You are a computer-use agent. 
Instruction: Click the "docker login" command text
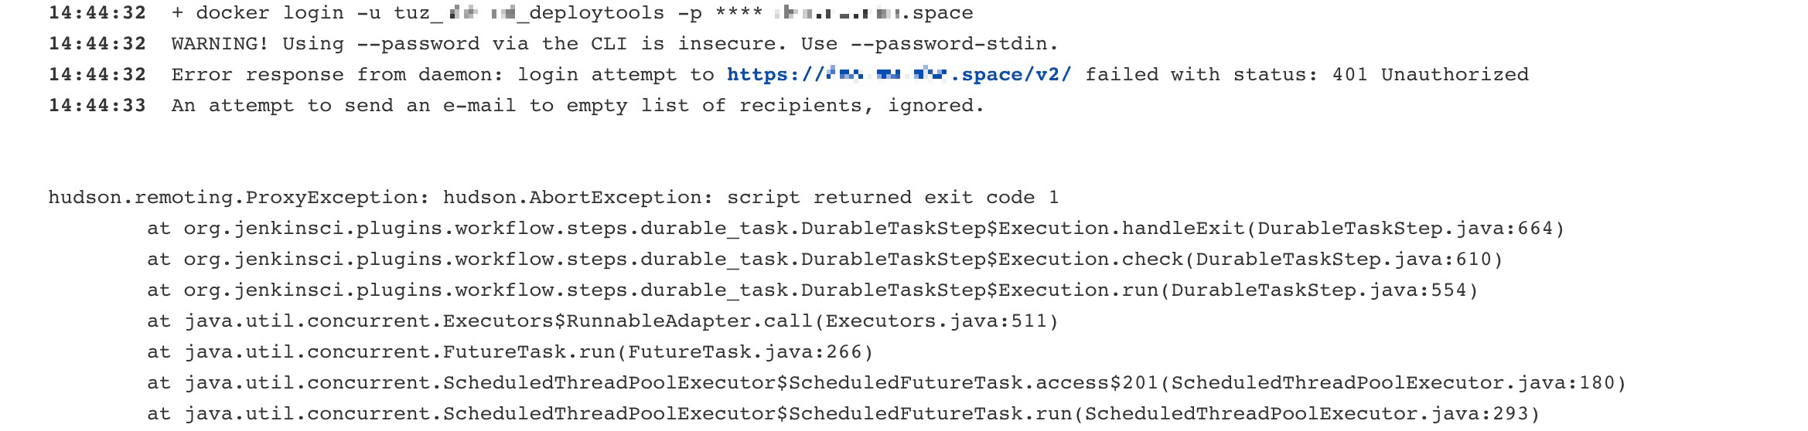[x=270, y=13]
